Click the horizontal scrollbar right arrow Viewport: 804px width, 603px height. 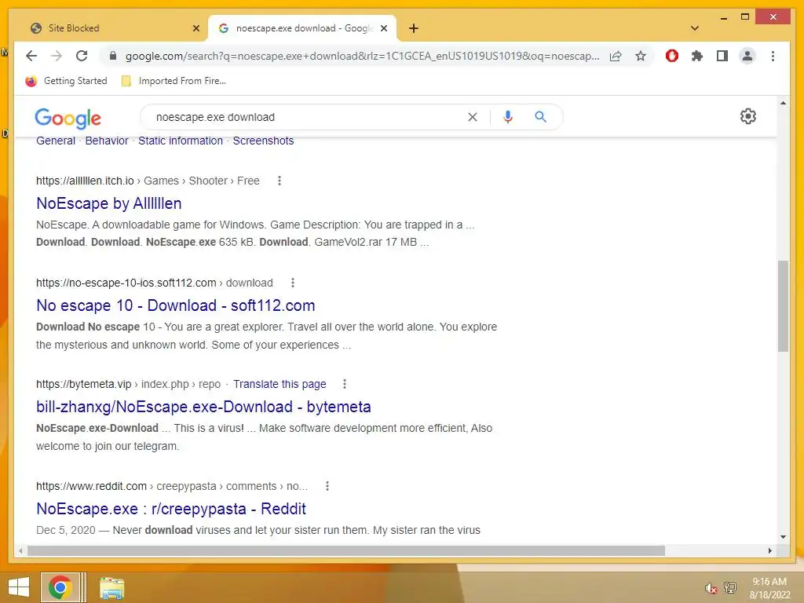769,550
